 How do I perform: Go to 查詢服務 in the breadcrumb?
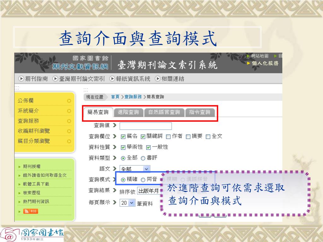click(133, 97)
